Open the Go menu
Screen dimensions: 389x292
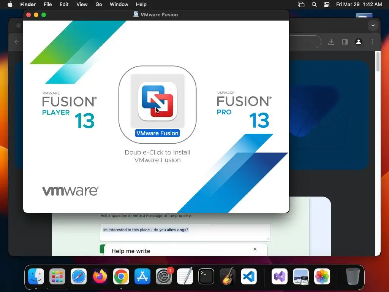pos(99,5)
